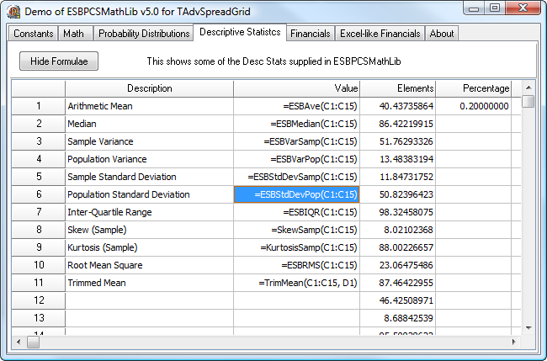
Task: Select the element value 11.84731752
Action: pos(398,177)
